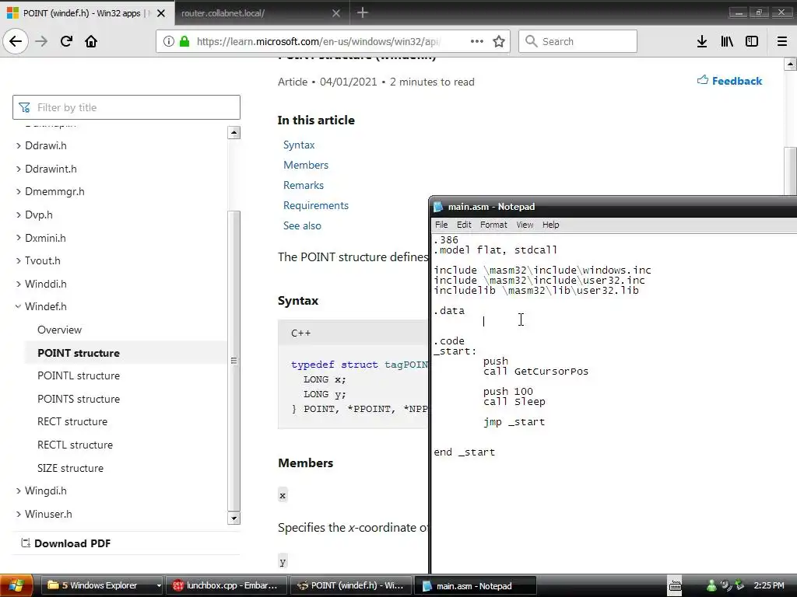The image size is (797, 597).
Task: Jump to the See also link
Action: coord(302,226)
